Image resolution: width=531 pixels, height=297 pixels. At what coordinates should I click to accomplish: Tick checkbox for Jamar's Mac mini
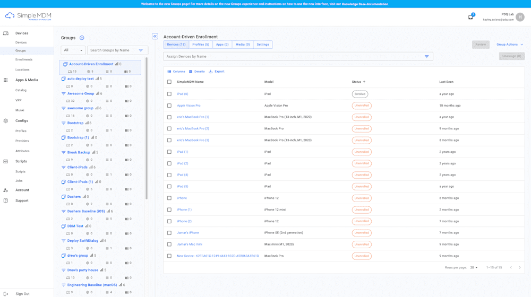click(169, 244)
